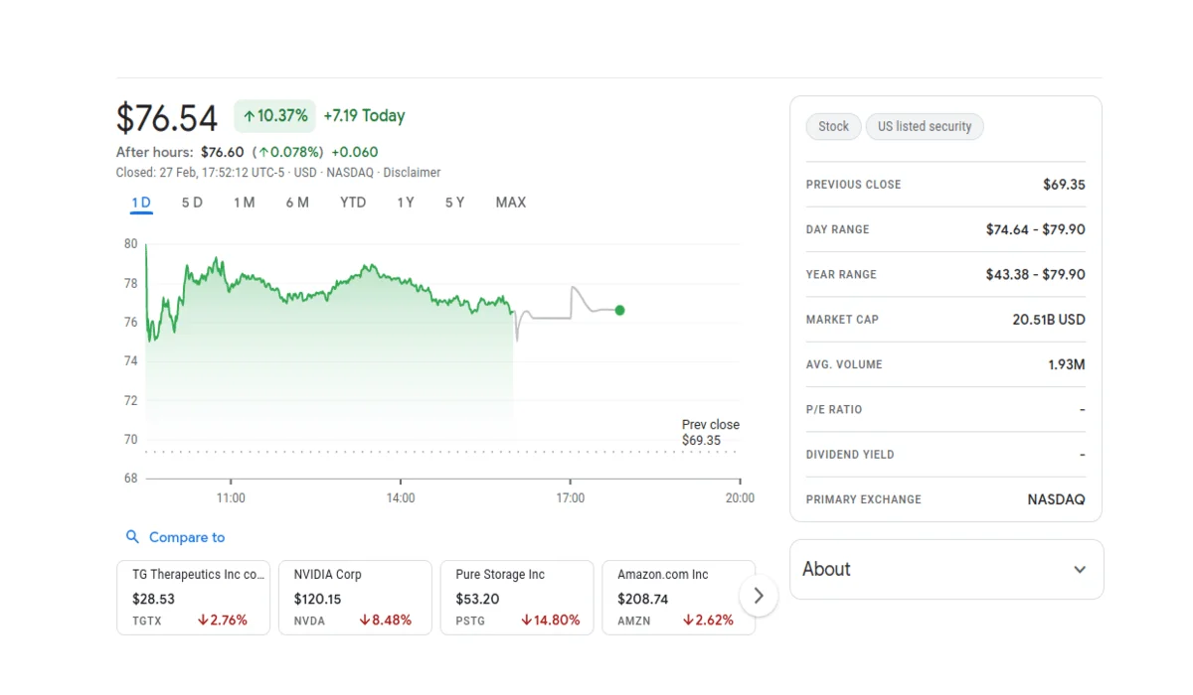This screenshot has height=695, width=1193.
Task: Choose the 6 M range tab
Action: 297,203
